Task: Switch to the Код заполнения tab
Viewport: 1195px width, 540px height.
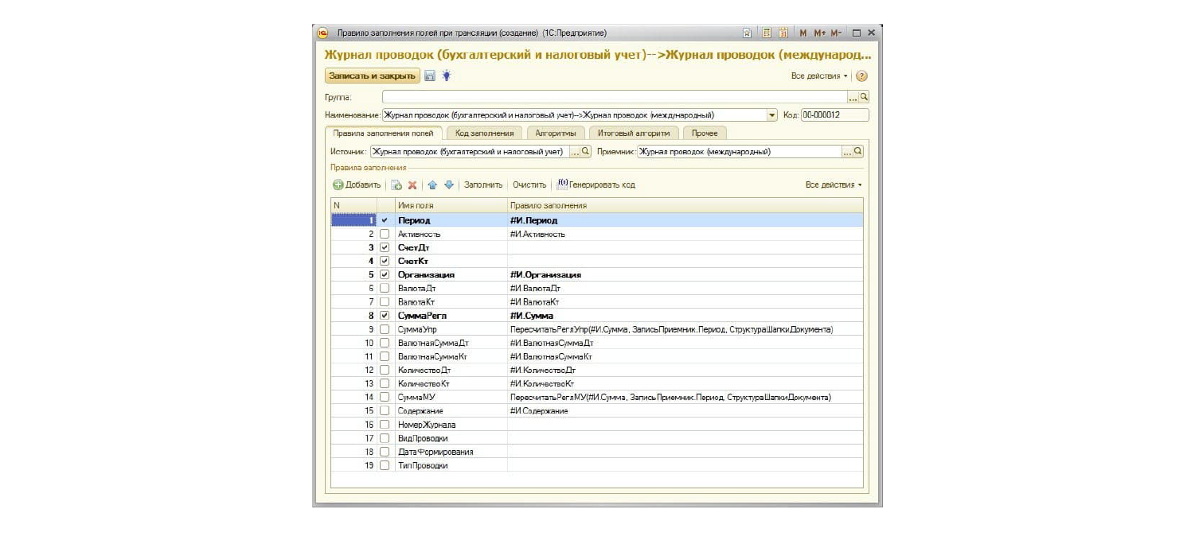Action: coord(484,134)
